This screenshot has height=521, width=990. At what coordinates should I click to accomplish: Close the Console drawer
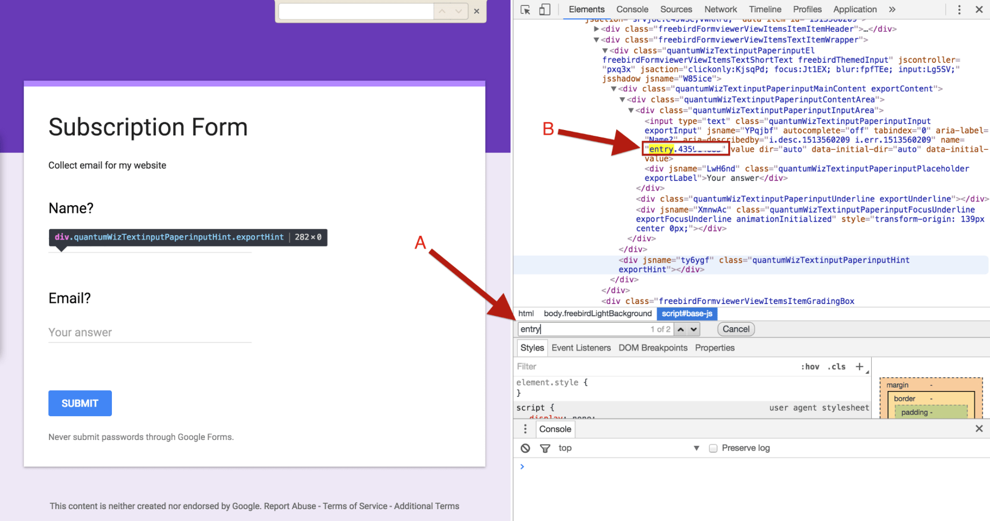tap(979, 429)
